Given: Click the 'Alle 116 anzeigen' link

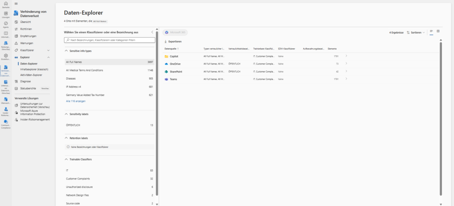Looking at the screenshot, I should point(75,101).
